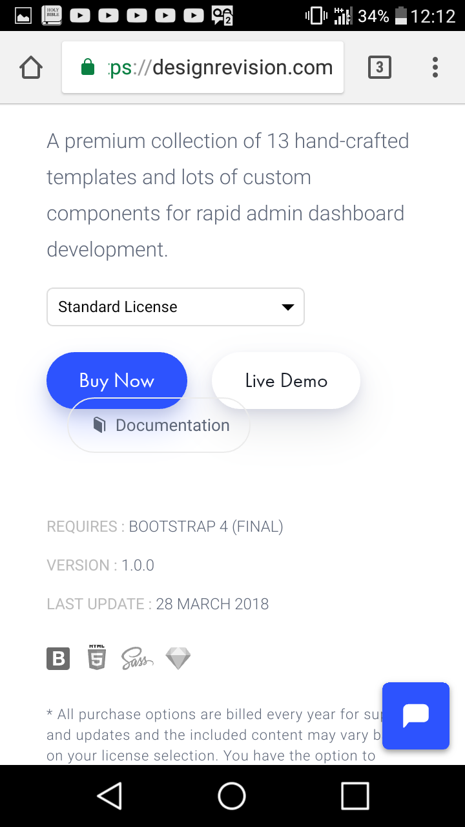
Task: Tap the green secure padlock icon
Action: click(88, 67)
